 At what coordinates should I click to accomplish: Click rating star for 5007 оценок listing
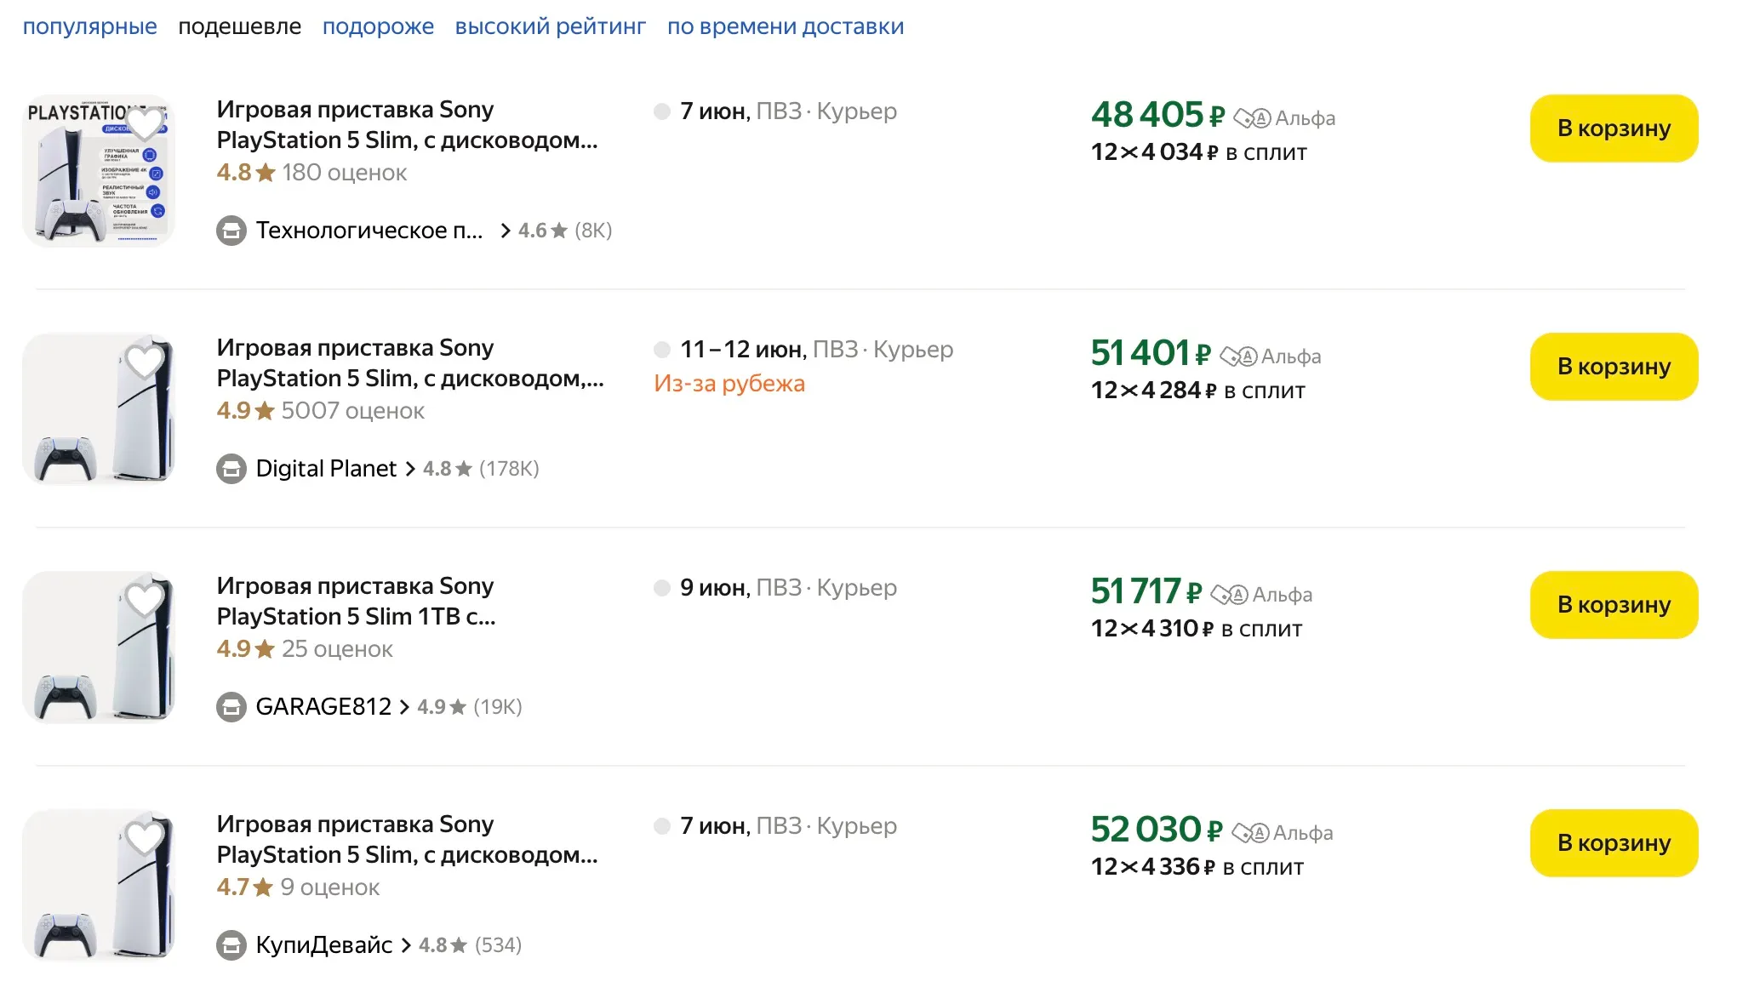(265, 411)
